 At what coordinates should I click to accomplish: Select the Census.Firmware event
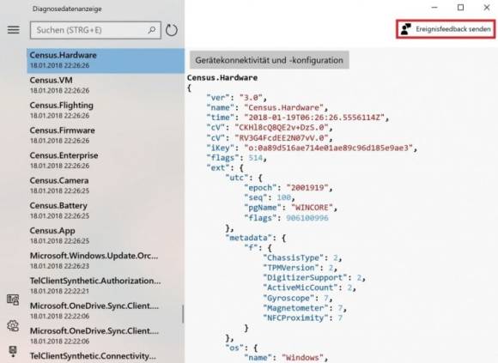[106, 136]
